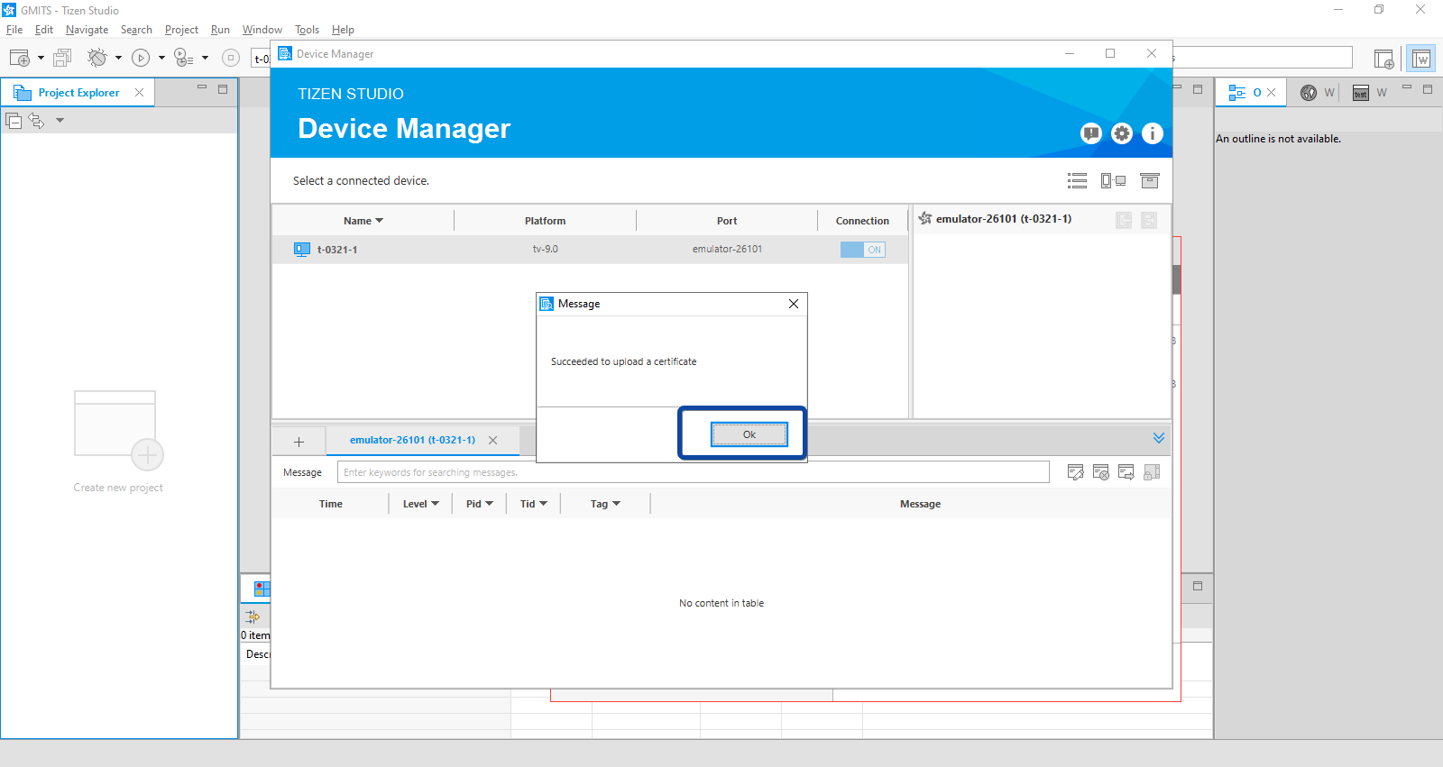
Task: Open the Tools menu
Action: coord(307,30)
